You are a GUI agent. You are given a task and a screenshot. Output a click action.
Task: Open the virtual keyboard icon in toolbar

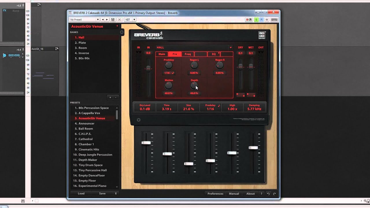pos(274,20)
